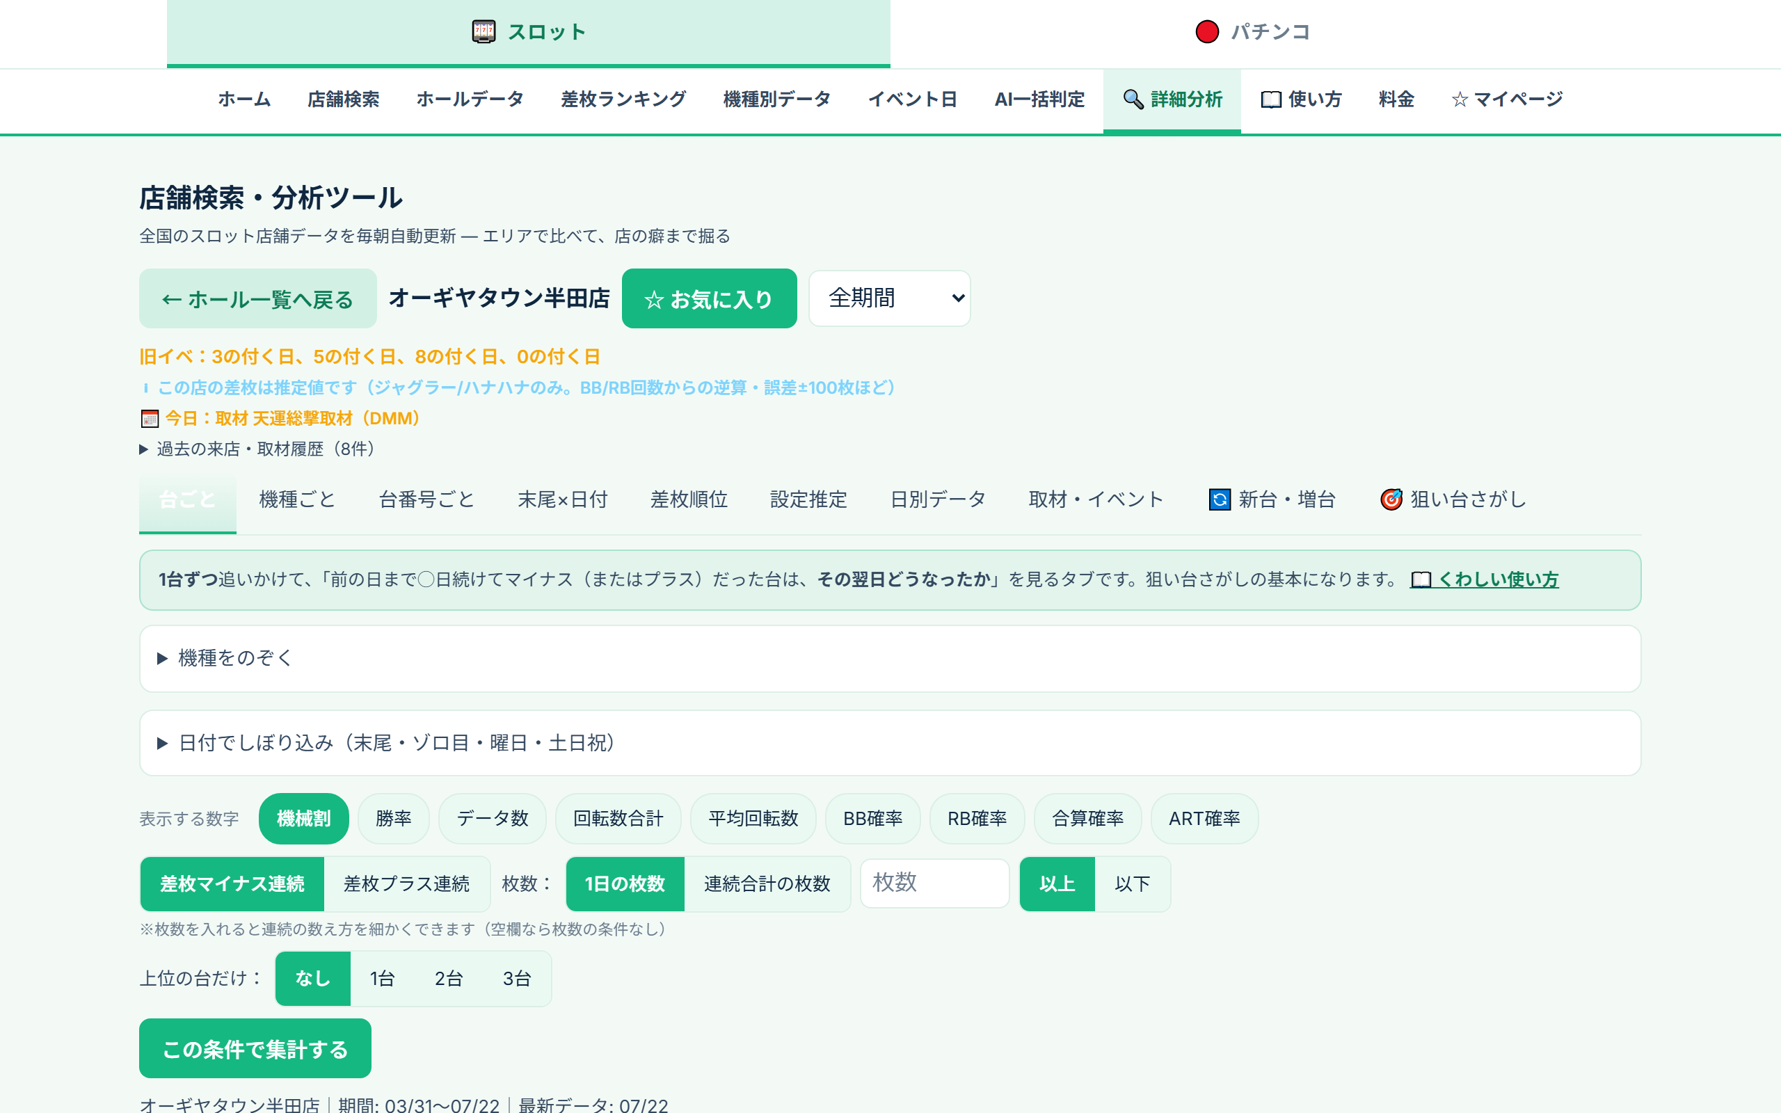Open the 取材・イベント tab
Image resolution: width=1781 pixels, height=1113 pixels.
[1096, 501]
